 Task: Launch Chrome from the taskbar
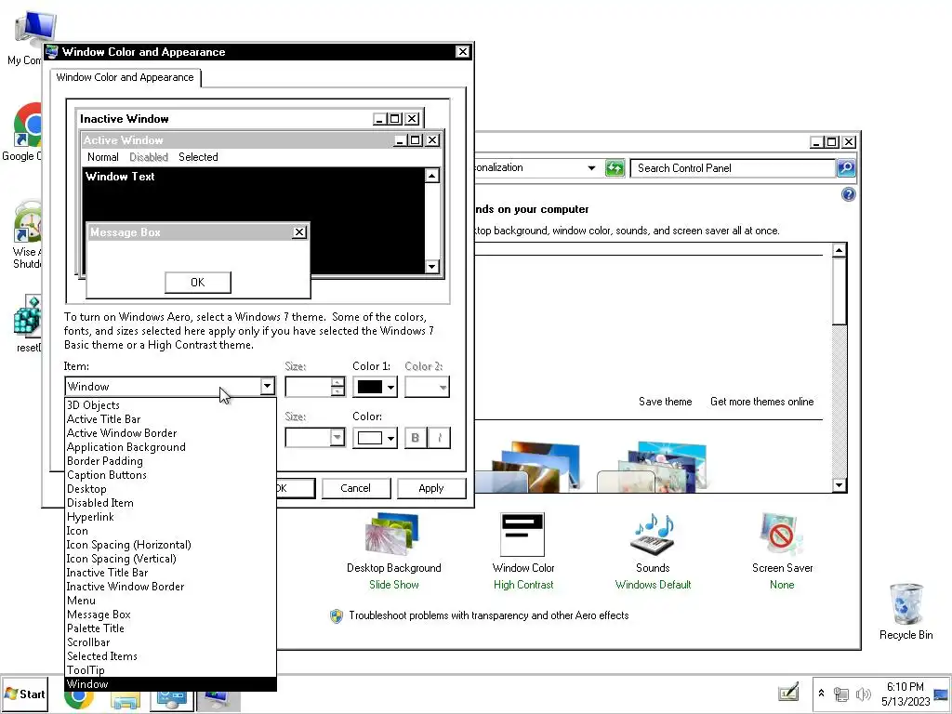pyautogui.click(x=79, y=699)
